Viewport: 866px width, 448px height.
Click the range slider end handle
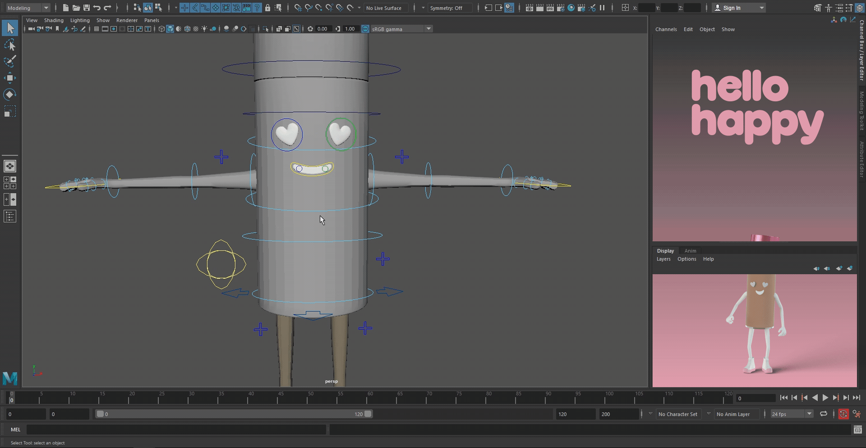(368, 414)
